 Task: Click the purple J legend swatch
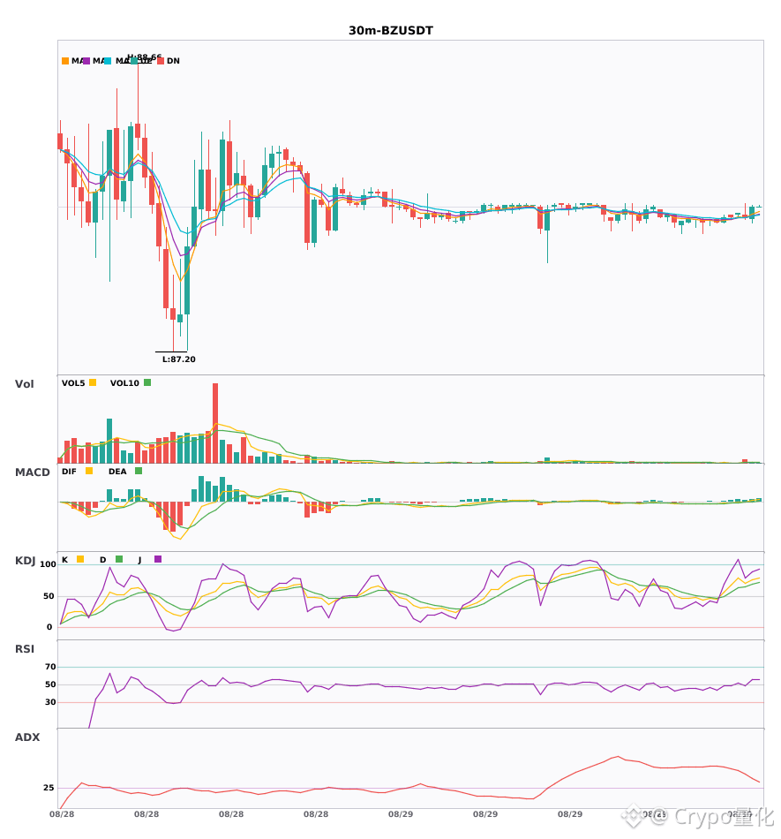(x=158, y=559)
